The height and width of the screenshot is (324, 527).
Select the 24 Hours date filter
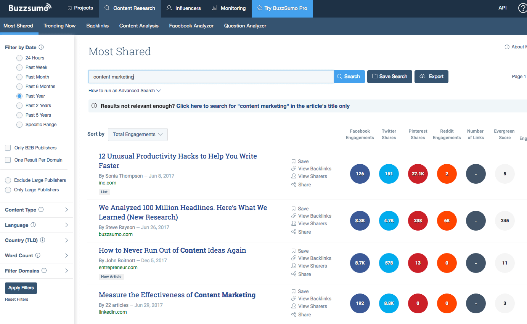(19, 58)
